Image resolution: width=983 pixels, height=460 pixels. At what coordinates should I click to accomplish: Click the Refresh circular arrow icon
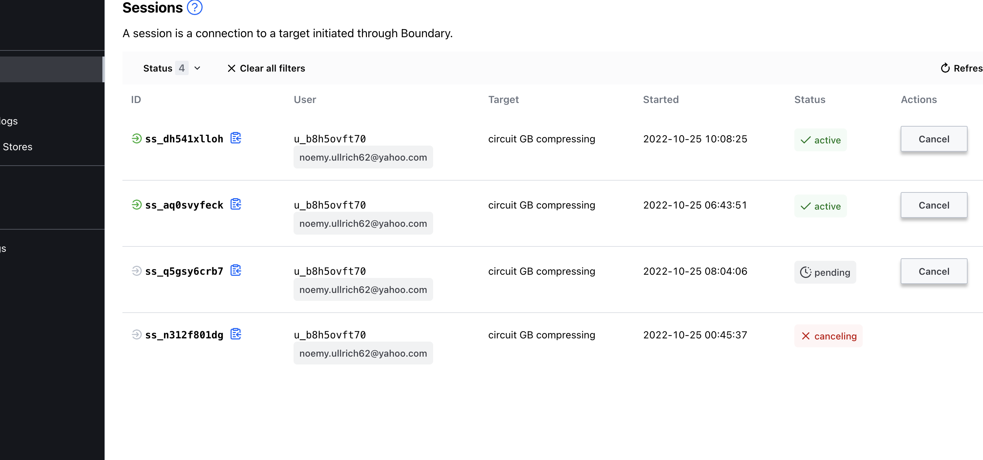point(945,68)
